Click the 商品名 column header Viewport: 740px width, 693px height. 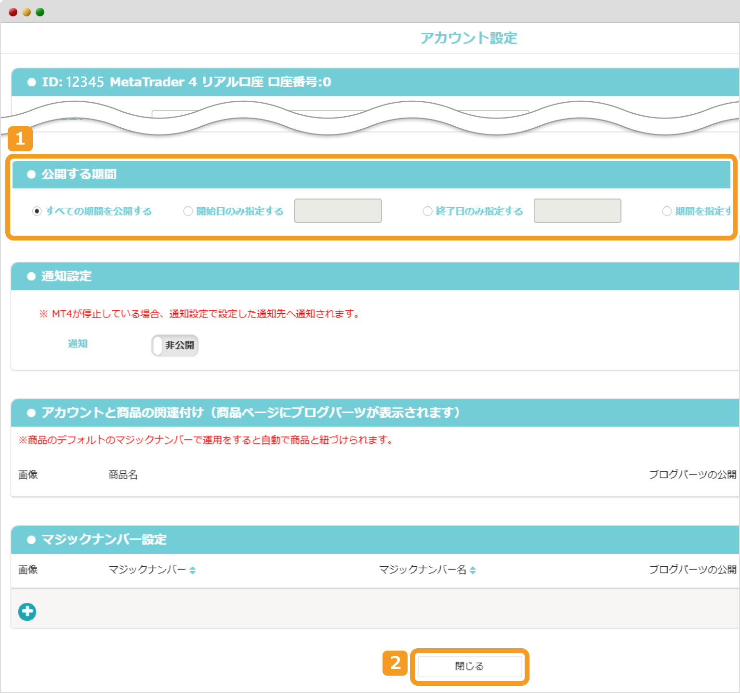coord(122,475)
